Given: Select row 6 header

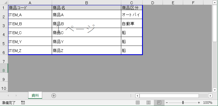Looking at the screenshot, I should click(x=4, y=50).
